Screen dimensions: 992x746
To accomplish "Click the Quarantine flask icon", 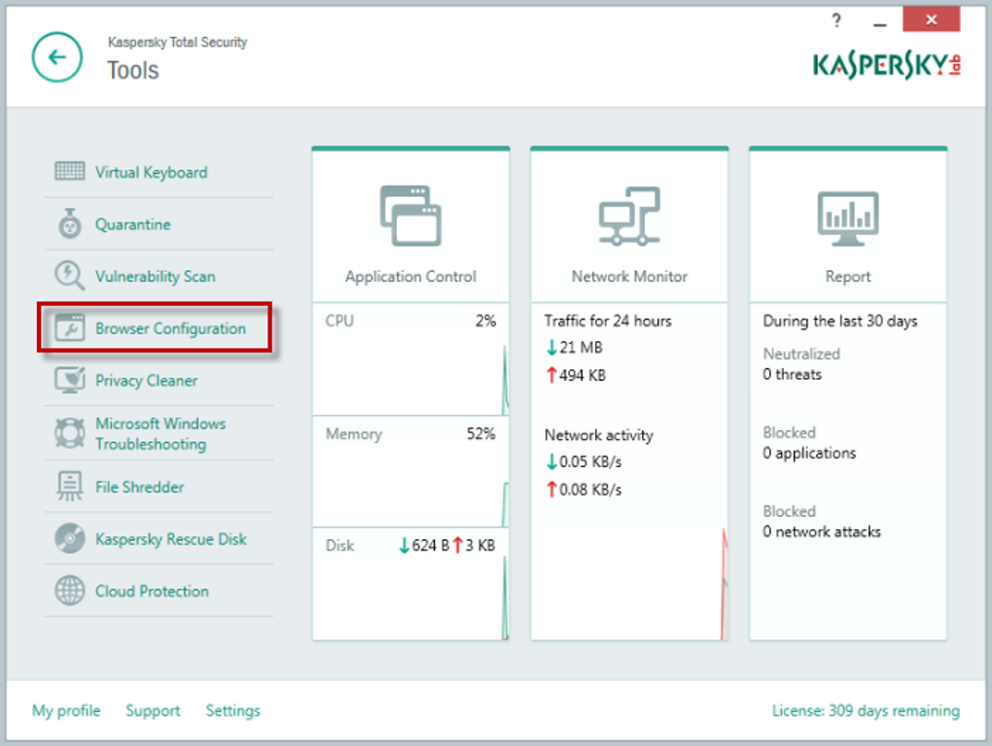I will coord(70,223).
